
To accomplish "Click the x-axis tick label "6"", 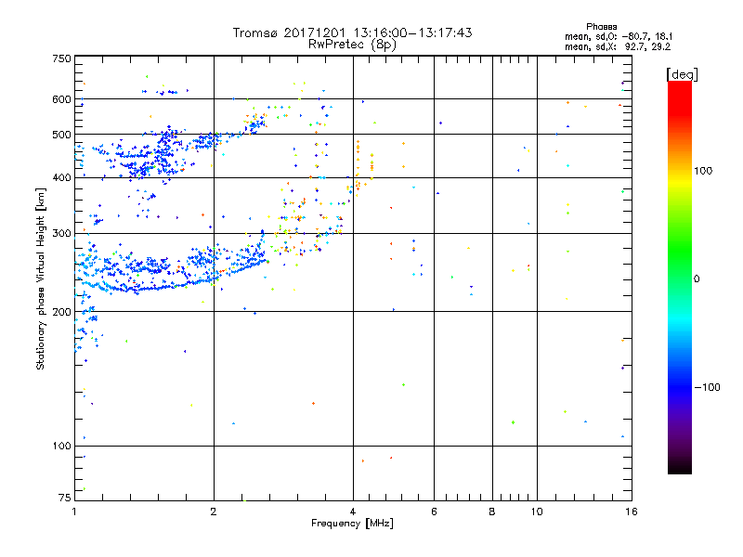I will [434, 512].
